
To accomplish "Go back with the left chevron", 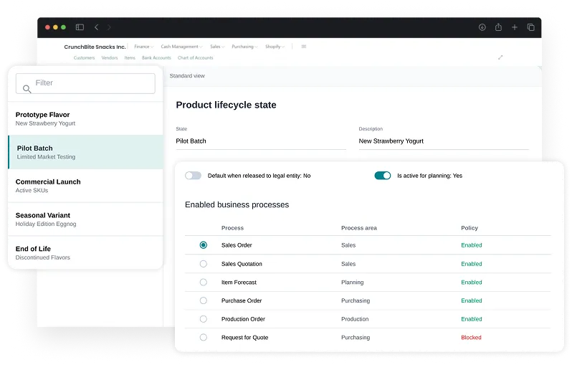I will [96, 27].
